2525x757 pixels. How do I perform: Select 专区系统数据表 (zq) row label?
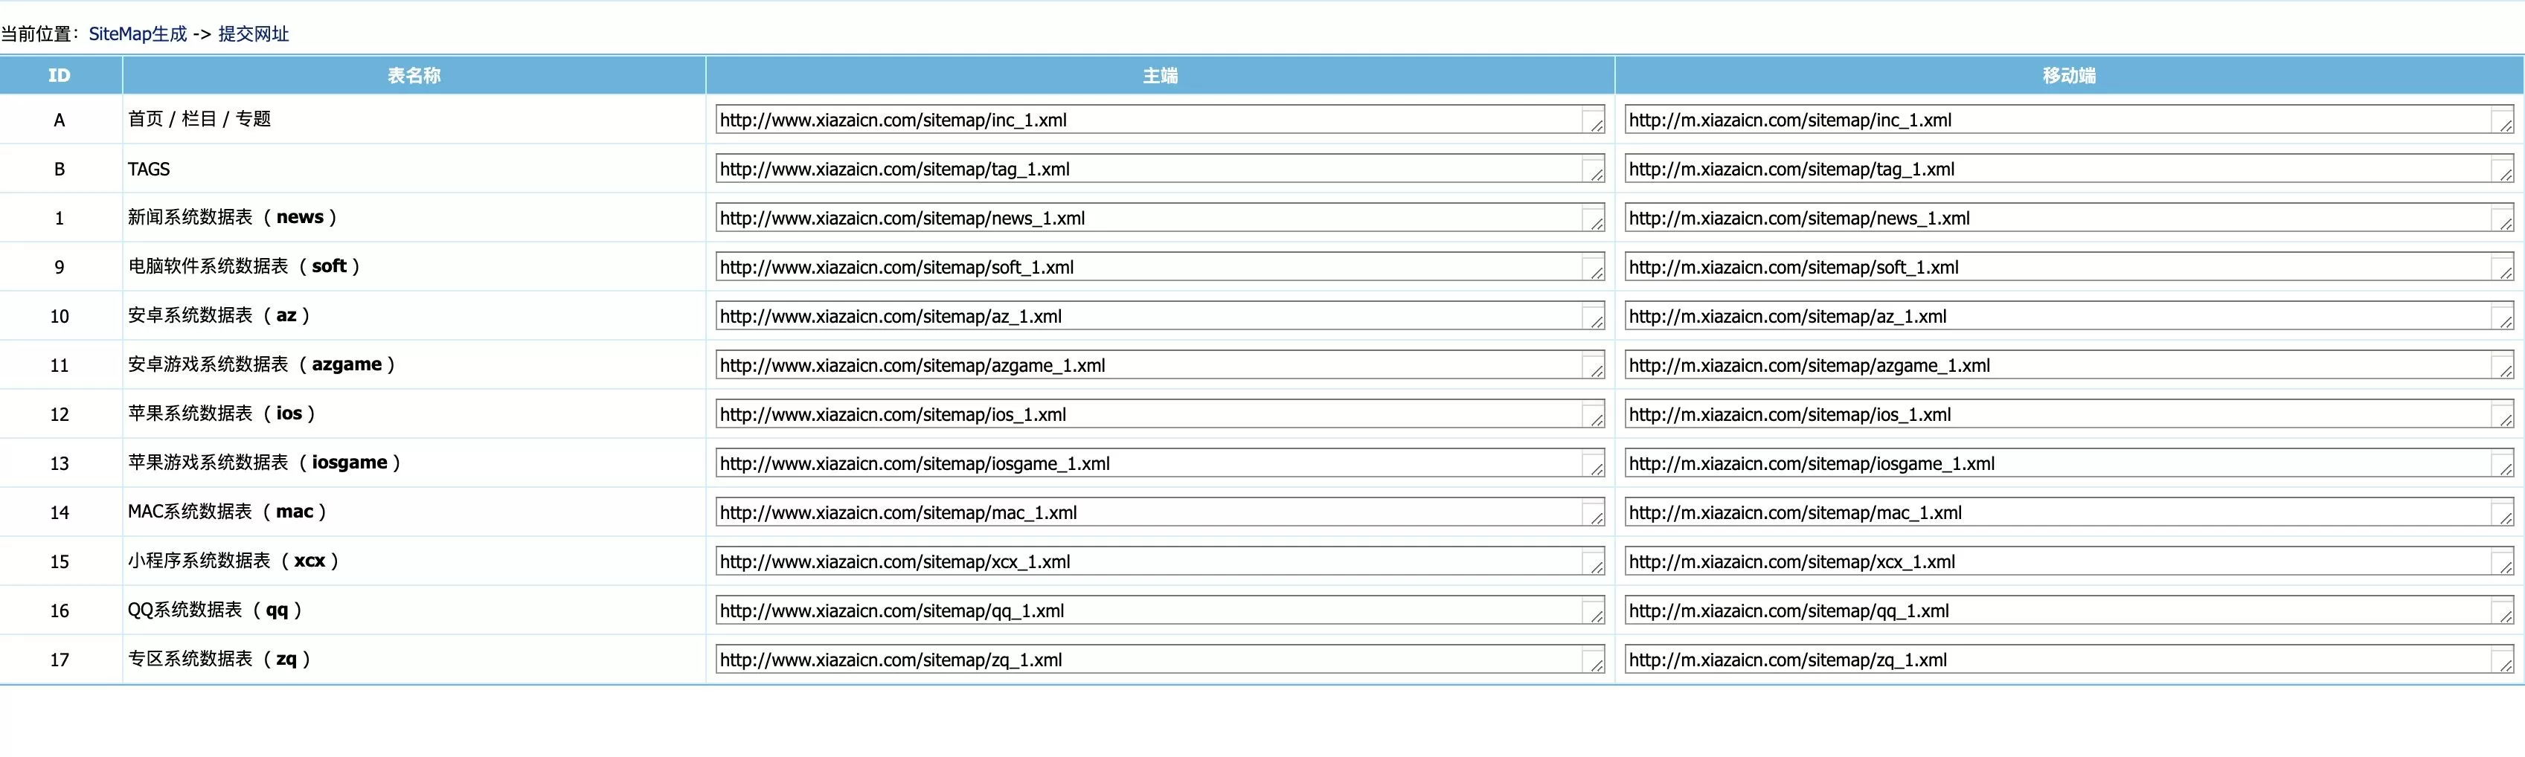[x=219, y=659]
